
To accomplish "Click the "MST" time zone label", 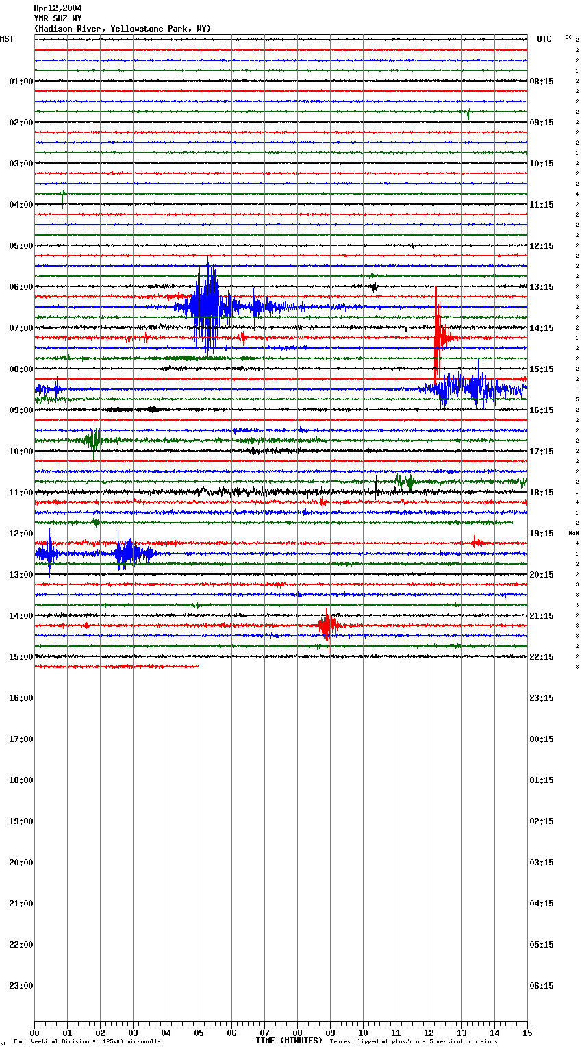I will 7,39.
